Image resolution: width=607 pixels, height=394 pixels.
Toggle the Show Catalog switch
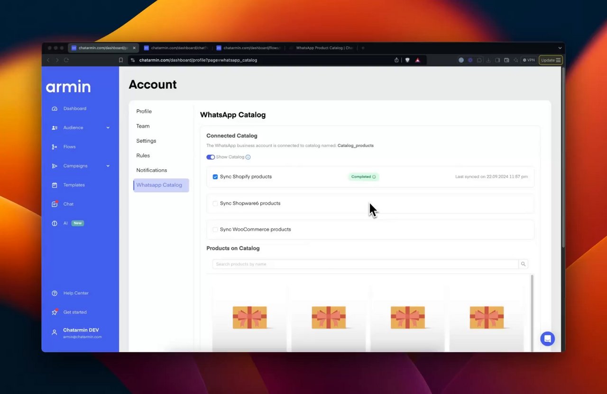pos(211,157)
